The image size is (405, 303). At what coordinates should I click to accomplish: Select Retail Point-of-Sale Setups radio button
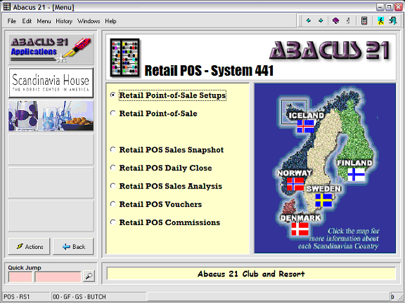pyautogui.click(x=113, y=95)
